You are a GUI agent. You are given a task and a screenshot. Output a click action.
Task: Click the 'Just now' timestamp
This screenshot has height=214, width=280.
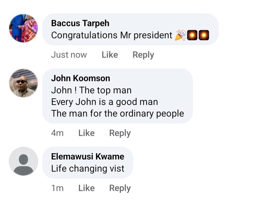pyautogui.click(x=69, y=55)
